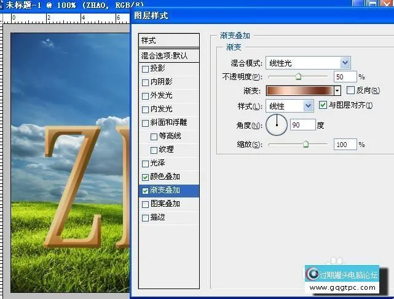Uncheck 与图层对齐 align with layer

coord(323,105)
